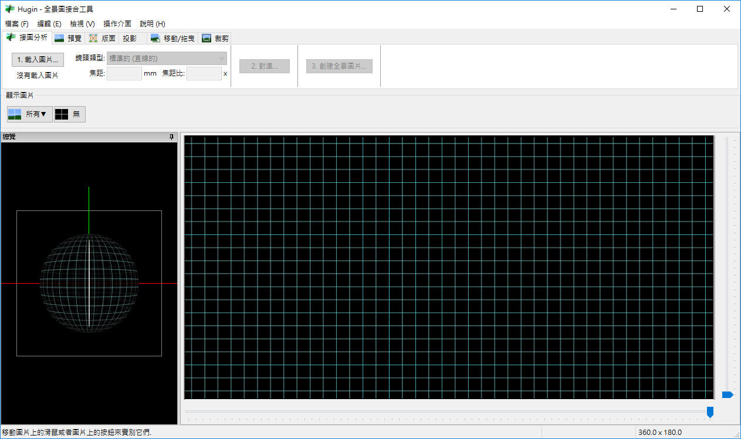Click the 2. 對準 align button

point(264,66)
